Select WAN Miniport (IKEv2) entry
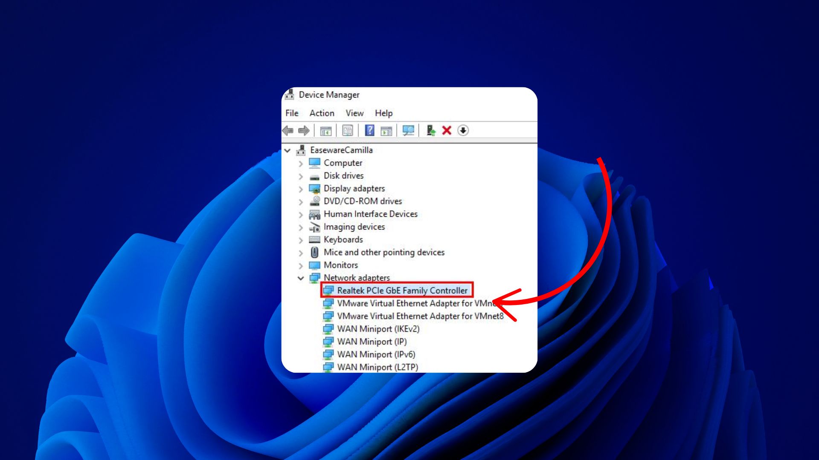This screenshot has width=819, height=460. coord(378,329)
